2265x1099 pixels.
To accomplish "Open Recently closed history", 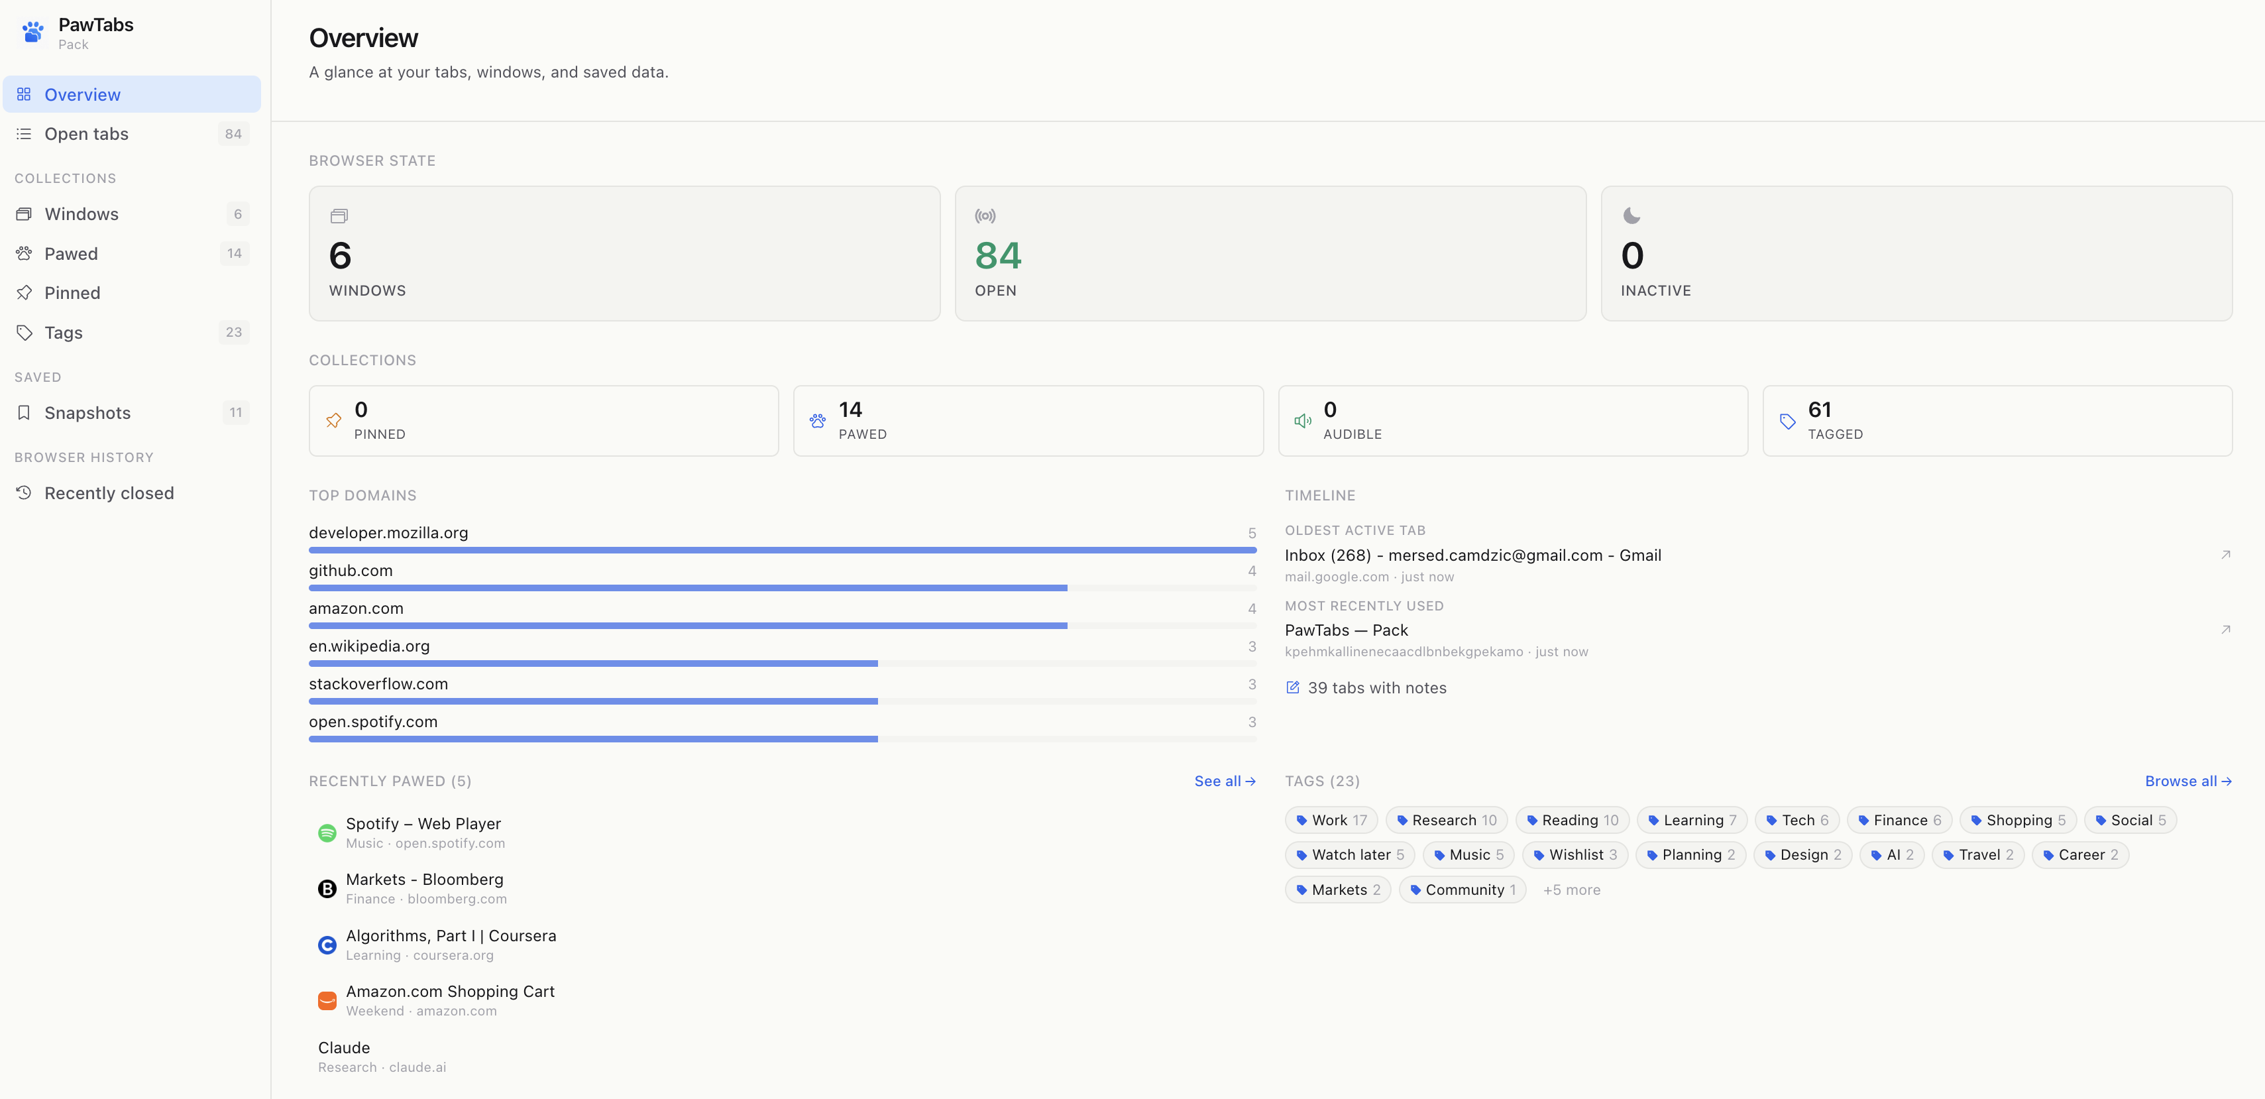I will click(132, 492).
